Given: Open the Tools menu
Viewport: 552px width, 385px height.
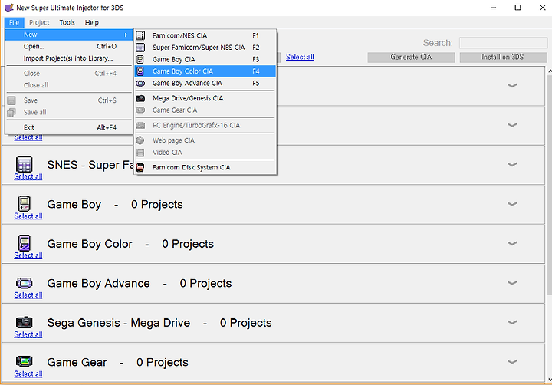Looking at the screenshot, I should point(67,22).
